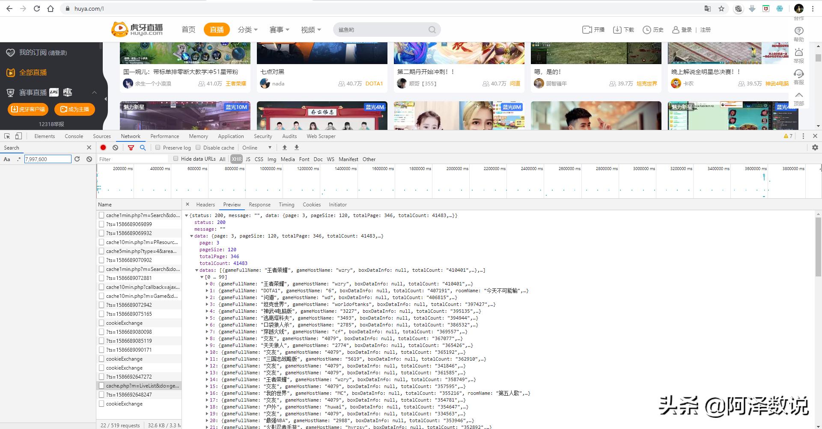Tick checkbox for the cache5min.php request

[101, 251]
